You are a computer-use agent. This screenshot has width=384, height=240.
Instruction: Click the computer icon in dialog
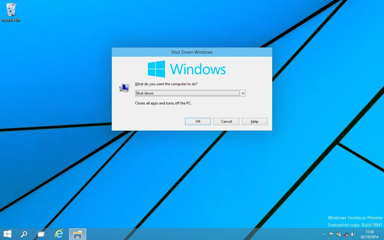point(124,88)
